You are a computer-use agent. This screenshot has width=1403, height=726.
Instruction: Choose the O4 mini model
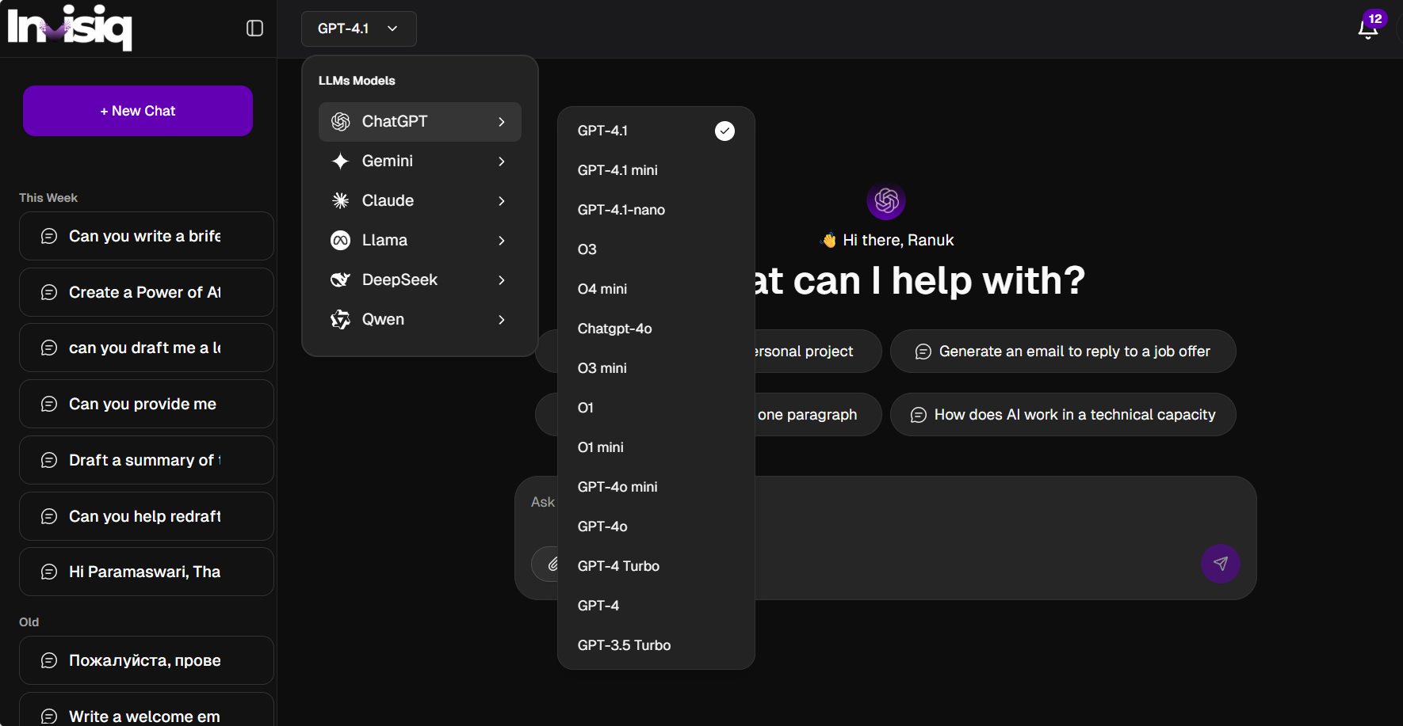(656, 289)
